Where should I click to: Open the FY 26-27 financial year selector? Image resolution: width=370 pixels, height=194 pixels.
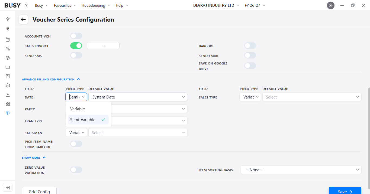[255, 5]
